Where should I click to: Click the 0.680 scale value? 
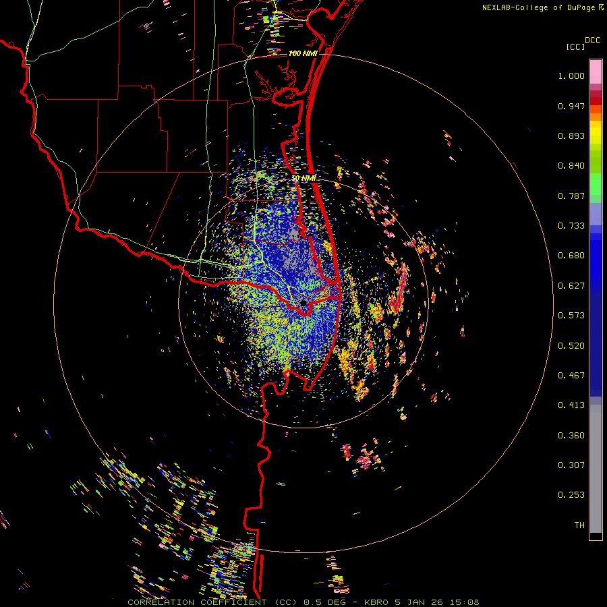pyautogui.click(x=571, y=256)
